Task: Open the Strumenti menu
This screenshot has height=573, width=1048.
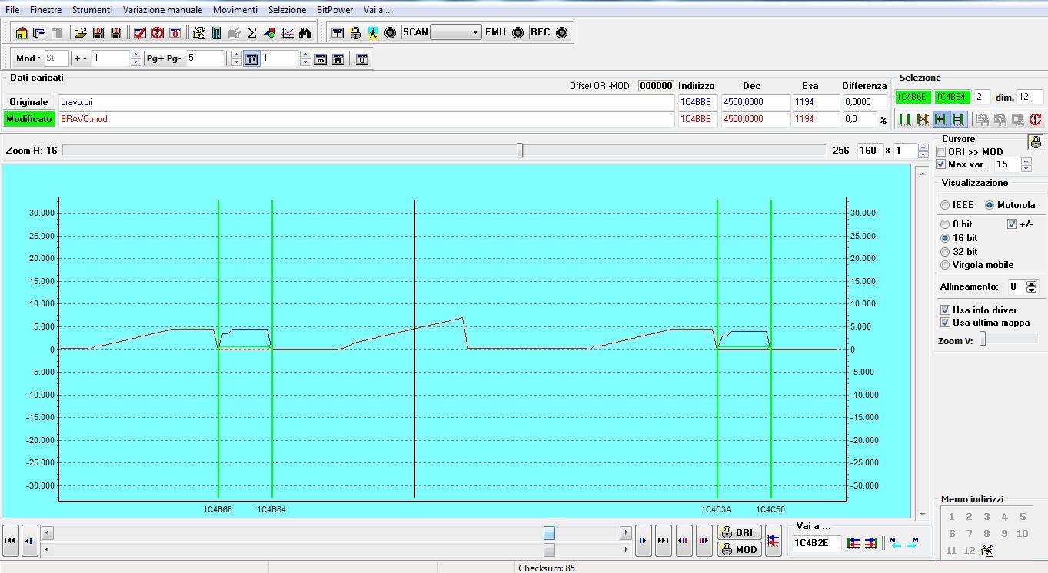Action: [x=91, y=10]
